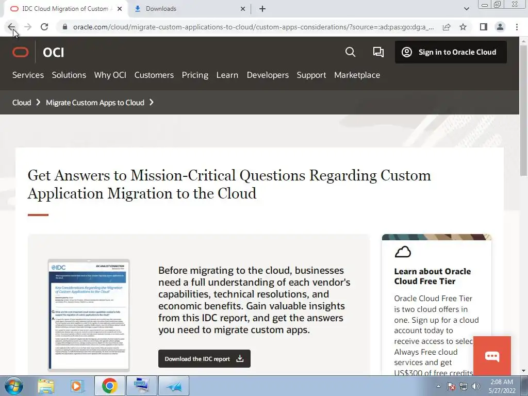
Task: Click Migrate Custom Apps to Cloud breadcrumb
Action: [95, 103]
